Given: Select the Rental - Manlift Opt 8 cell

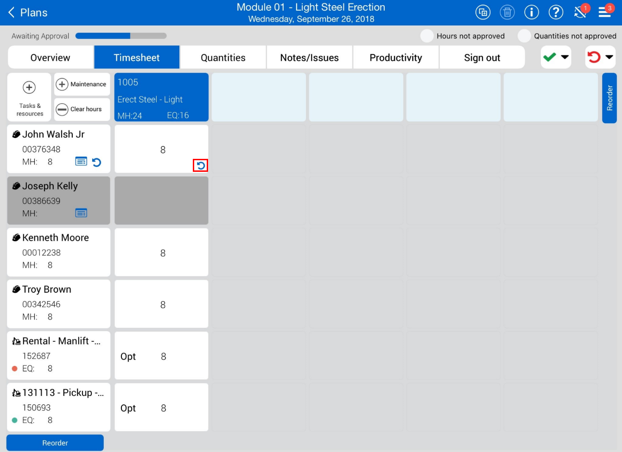Looking at the screenshot, I should tap(161, 356).
